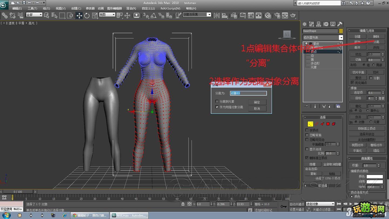The image size is (389, 219).
Task: Open the Motion command panel tab
Action: click(326, 24)
